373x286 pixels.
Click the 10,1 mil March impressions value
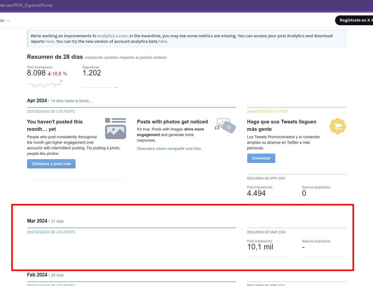pos(260,247)
